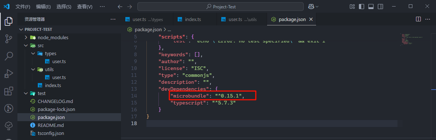The height and width of the screenshot is (140, 436).
Task: Open the overflow menu ellipsis in menu bar
Action: pos(102,7)
